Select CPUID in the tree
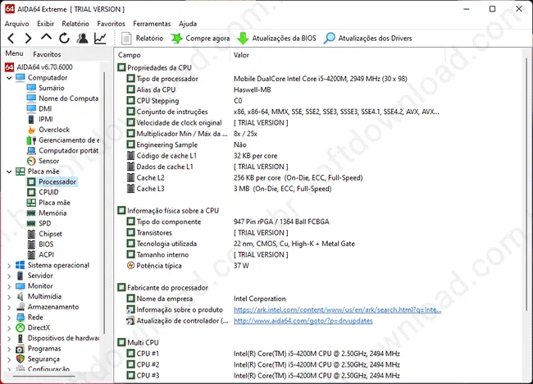The width and height of the screenshot is (533, 384). [48, 193]
